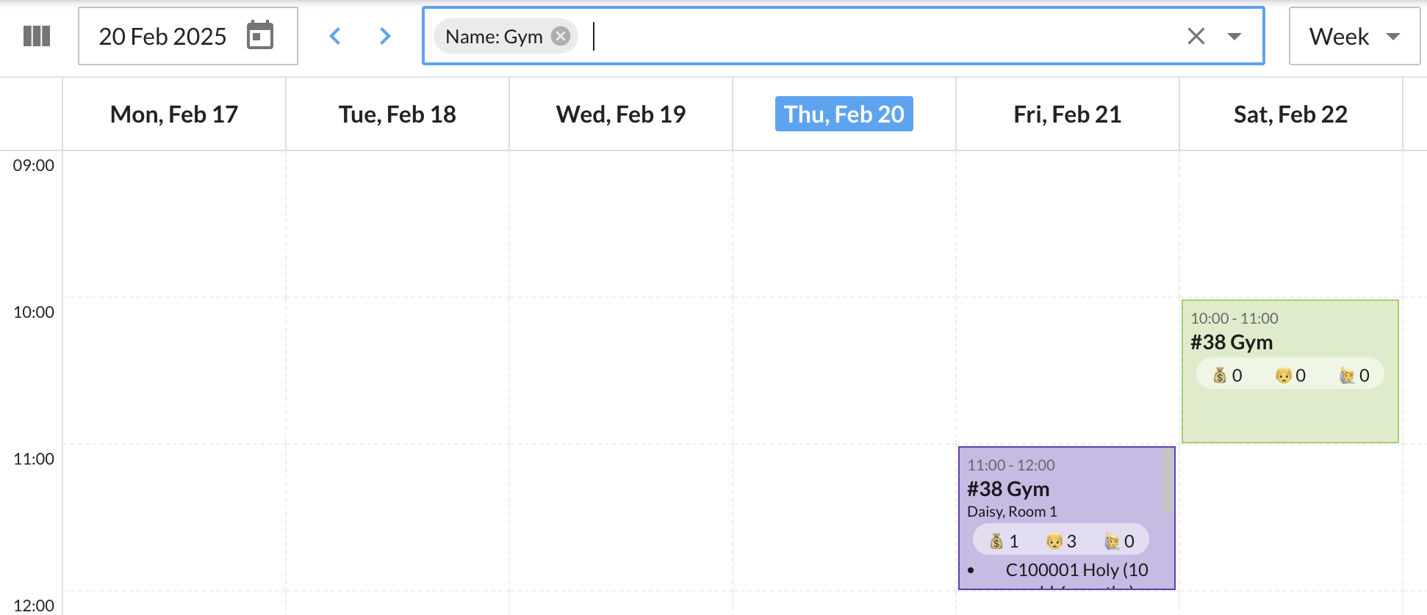Click money bag icon in Saturday event

pos(1220,376)
